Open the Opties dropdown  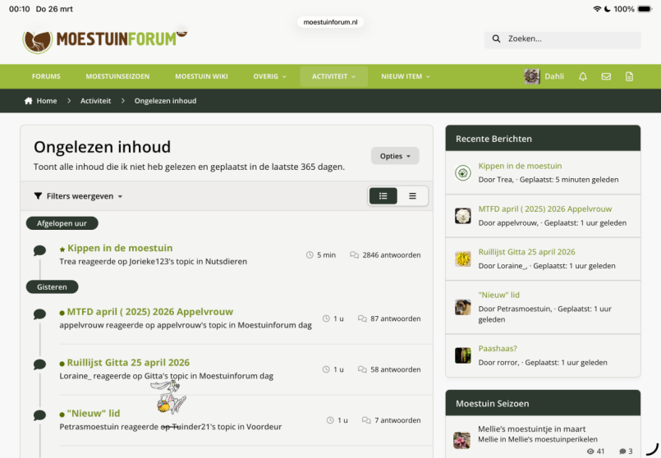(x=395, y=156)
